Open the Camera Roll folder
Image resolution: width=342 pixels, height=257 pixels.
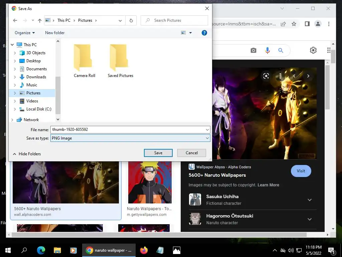point(84,61)
